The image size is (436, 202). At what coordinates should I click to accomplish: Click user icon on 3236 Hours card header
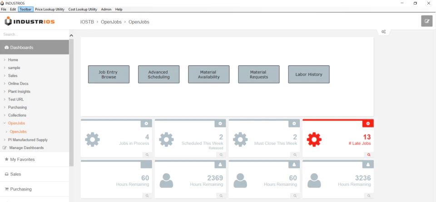coord(368,164)
